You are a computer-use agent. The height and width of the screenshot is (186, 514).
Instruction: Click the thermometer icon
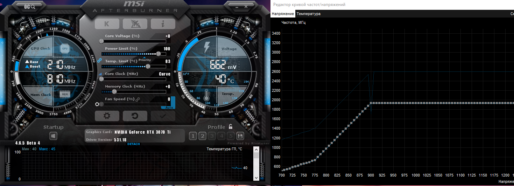207,96
